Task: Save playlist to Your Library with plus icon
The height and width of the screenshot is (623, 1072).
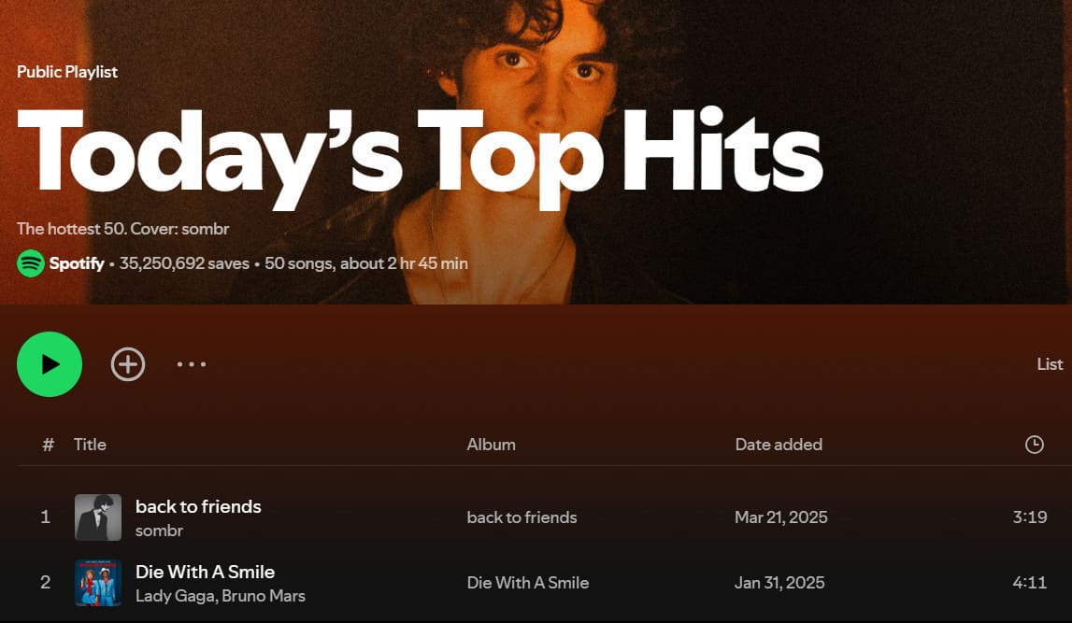Action: point(128,364)
